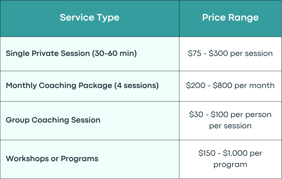Click the $200 - $800 per month cell

[x=230, y=86]
